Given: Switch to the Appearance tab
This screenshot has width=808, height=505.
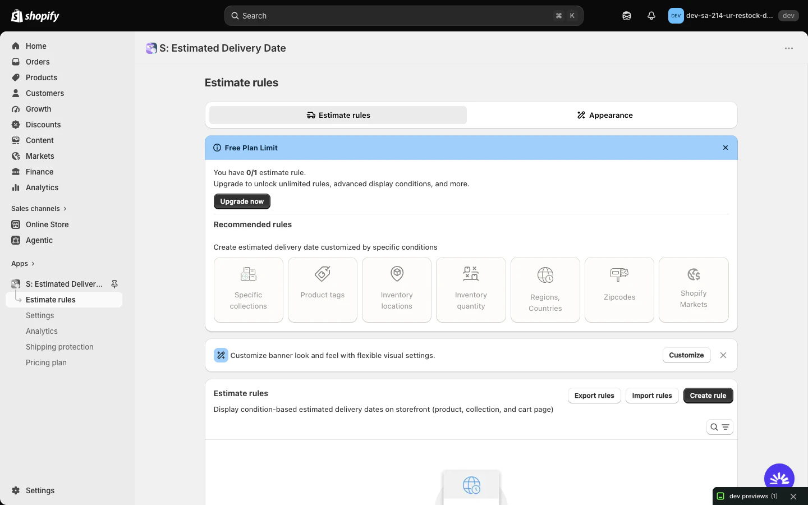Looking at the screenshot, I should click(604, 115).
